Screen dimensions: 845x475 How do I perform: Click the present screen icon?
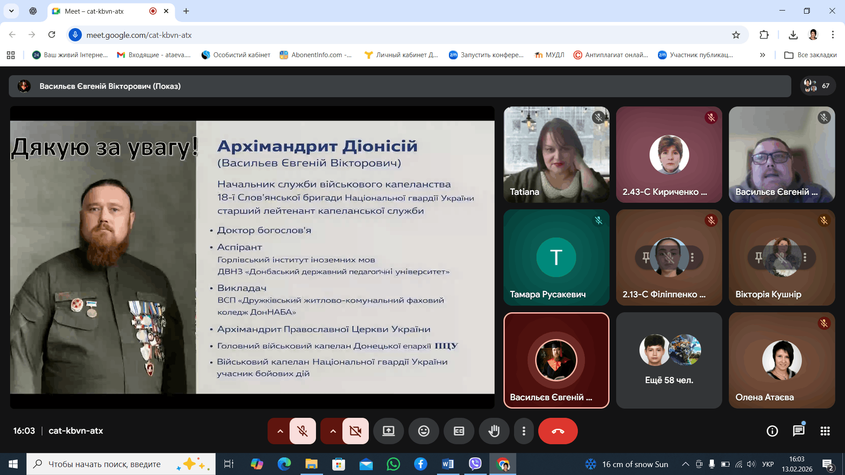pos(388,431)
